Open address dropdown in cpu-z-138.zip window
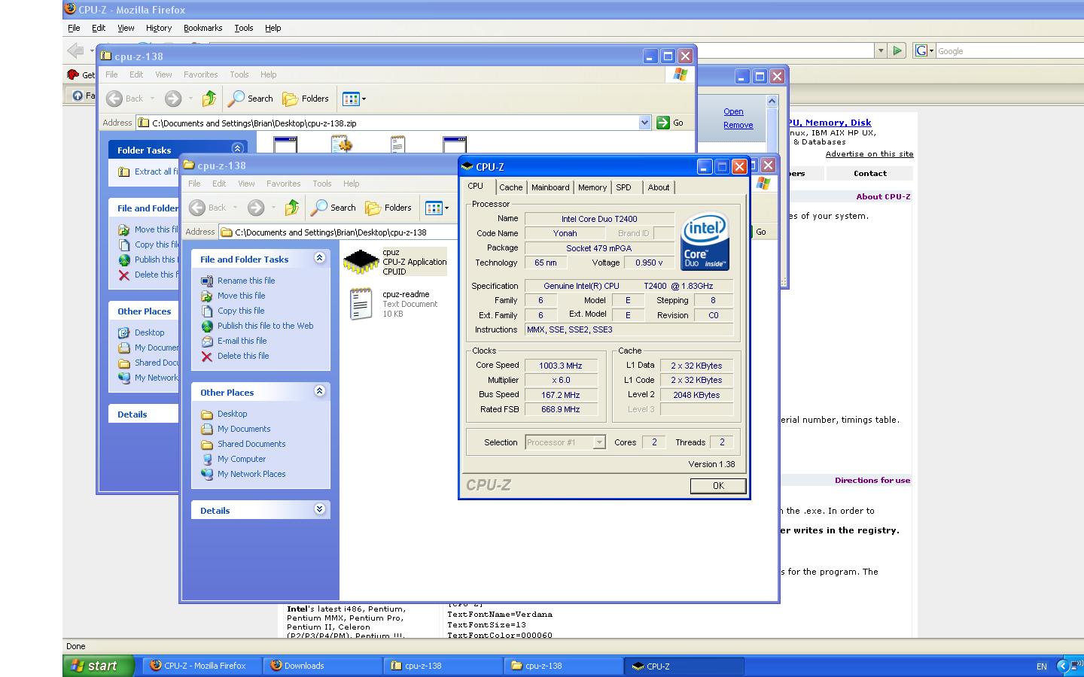This screenshot has height=677, width=1084. coord(644,123)
